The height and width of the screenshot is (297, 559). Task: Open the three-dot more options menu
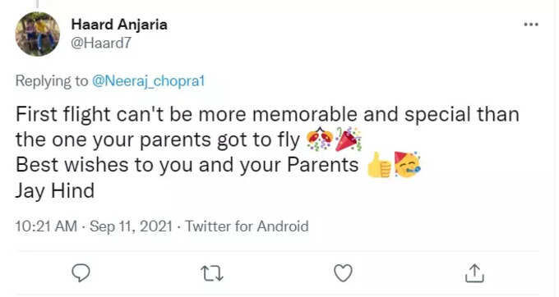pos(531,25)
